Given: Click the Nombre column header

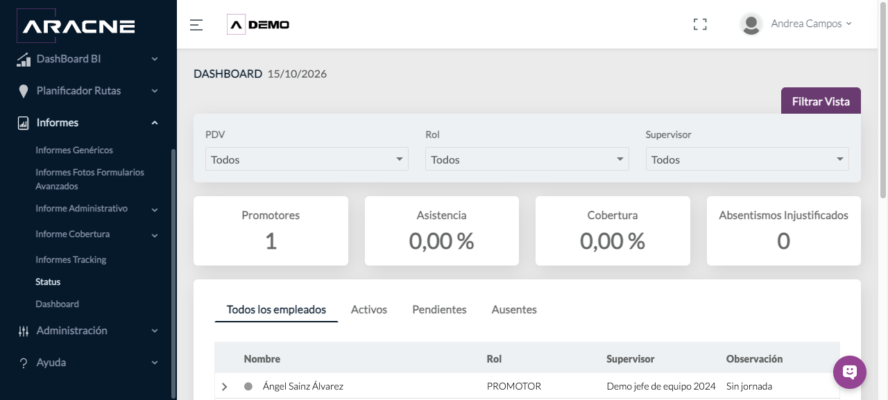Looking at the screenshot, I should point(262,359).
